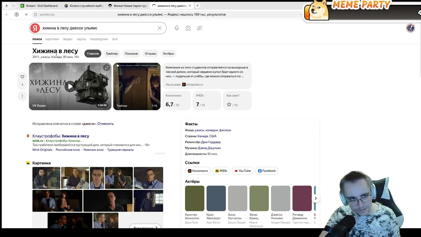This screenshot has width=421, height=237.
Task: Close the хижина в лесу tab
Action: point(190,6)
